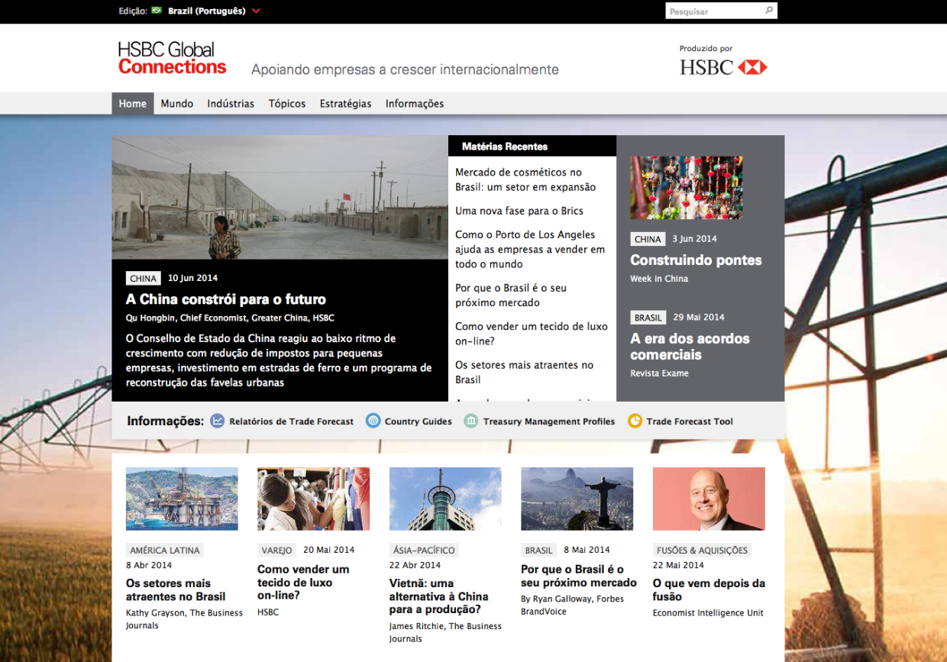Click the Country Guides globe icon

(373, 421)
